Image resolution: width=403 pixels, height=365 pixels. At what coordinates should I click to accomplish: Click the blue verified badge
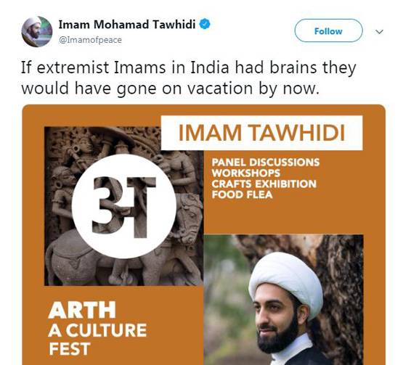click(x=205, y=24)
